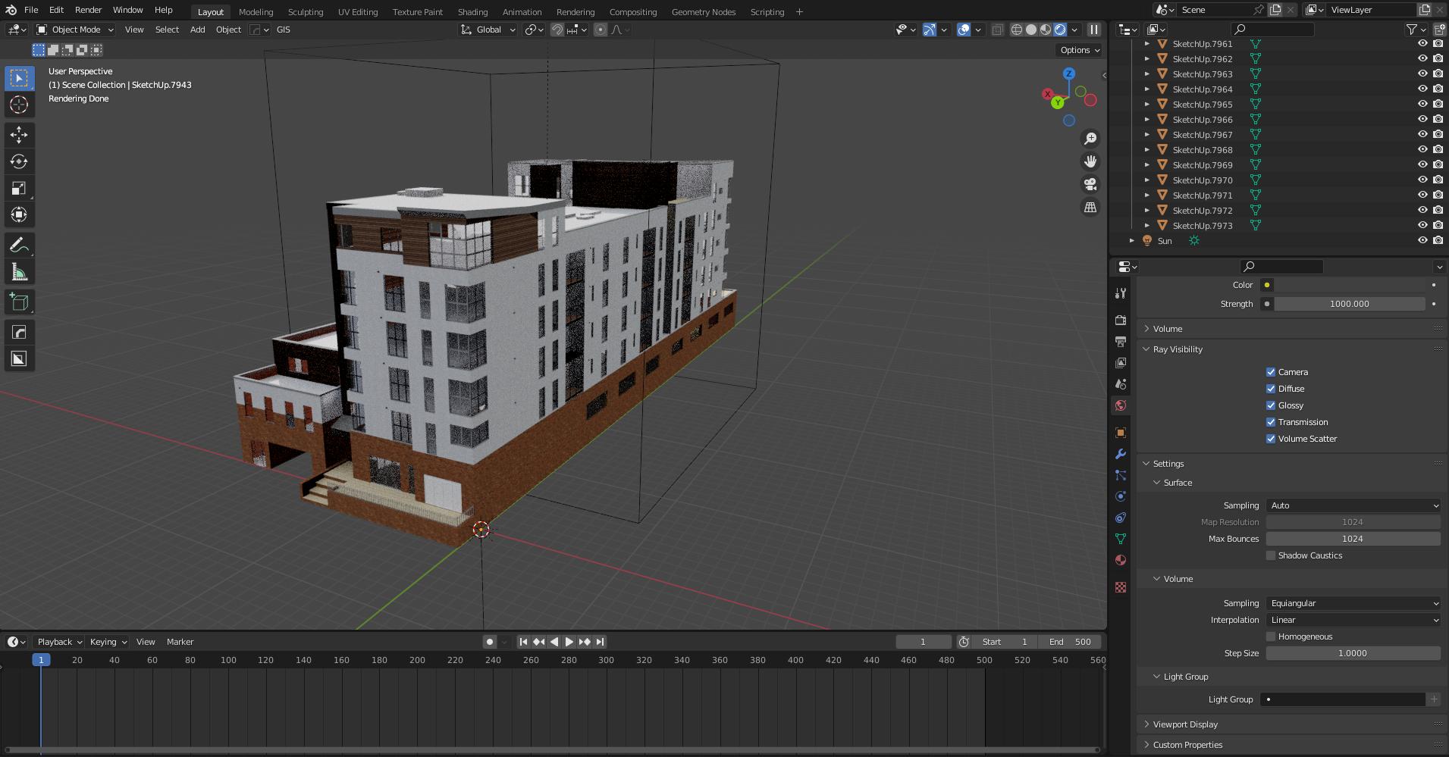The image size is (1449, 757).
Task: Select the Move tool
Action: tap(19, 135)
